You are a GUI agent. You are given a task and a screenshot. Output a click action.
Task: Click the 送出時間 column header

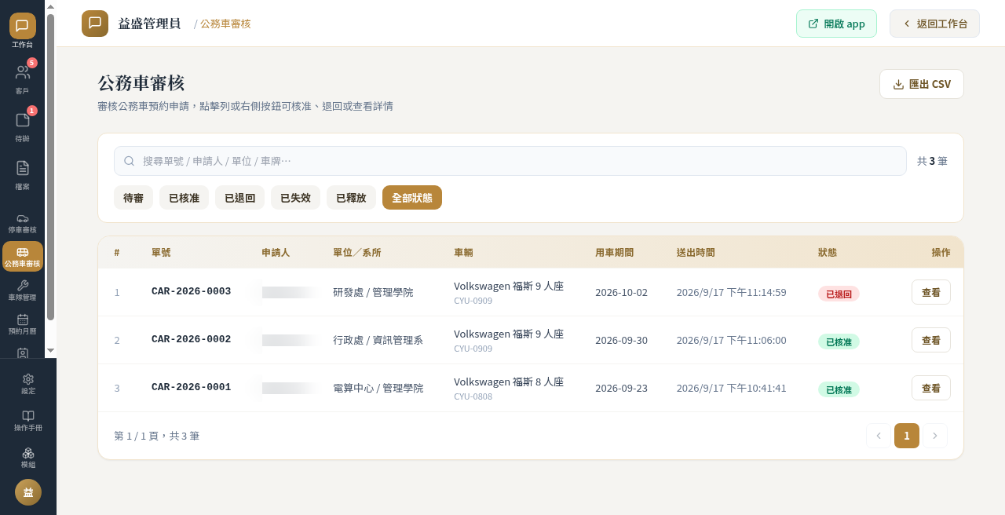pyautogui.click(x=696, y=252)
